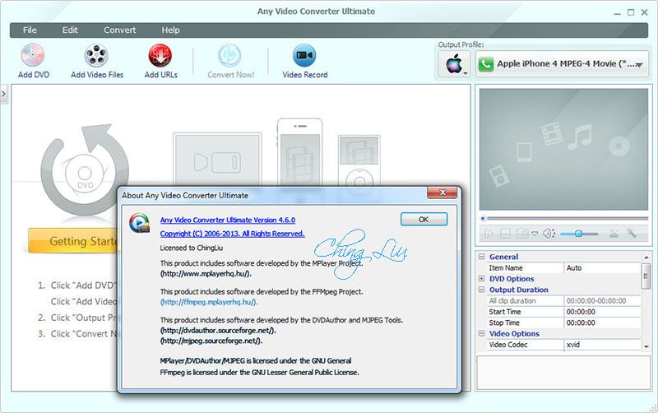Click the Add Video Files icon
This screenshot has width=658, height=413.
click(x=97, y=57)
